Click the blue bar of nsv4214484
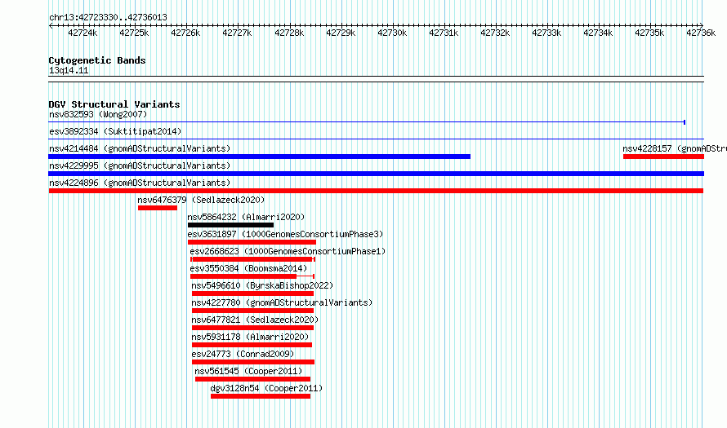 pos(259,157)
